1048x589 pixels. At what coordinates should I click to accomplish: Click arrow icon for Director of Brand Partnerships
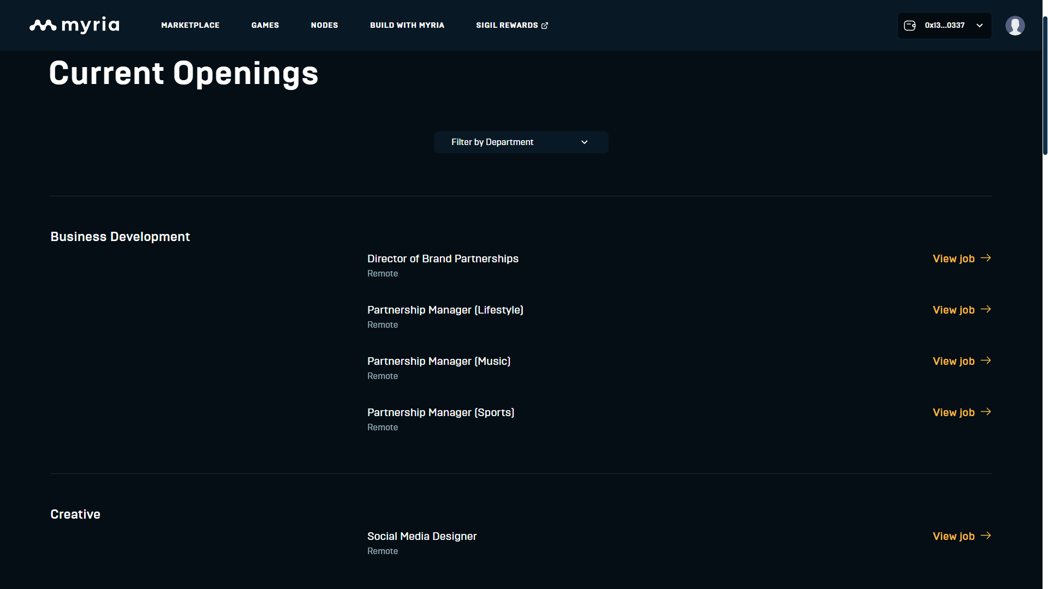pyautogui.click(x=986, y=258)
